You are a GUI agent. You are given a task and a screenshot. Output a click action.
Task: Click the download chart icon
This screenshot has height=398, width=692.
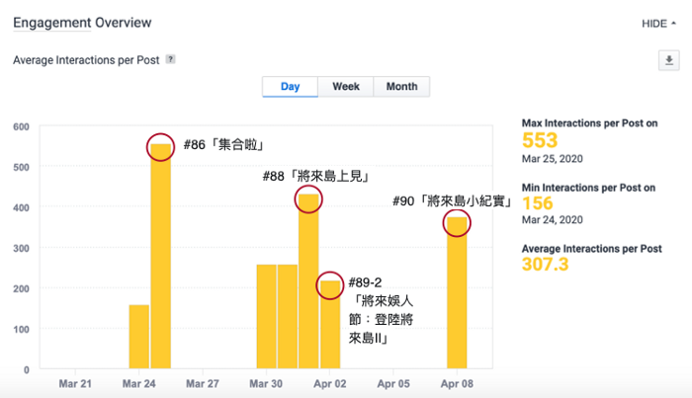tap(669, 61)
